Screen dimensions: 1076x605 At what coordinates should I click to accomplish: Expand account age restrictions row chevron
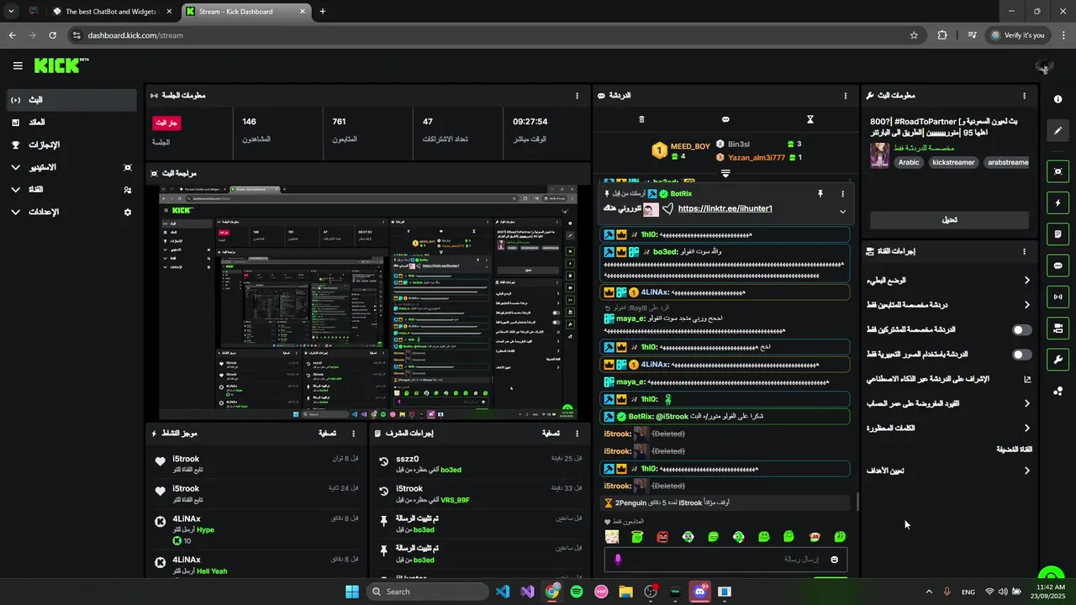pos(1026,404)
